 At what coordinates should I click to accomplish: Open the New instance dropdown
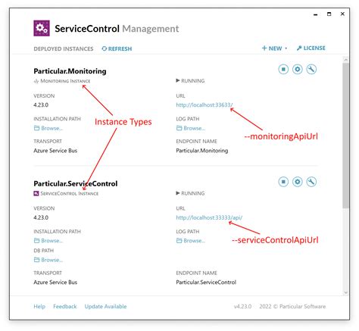pos(274,48)
